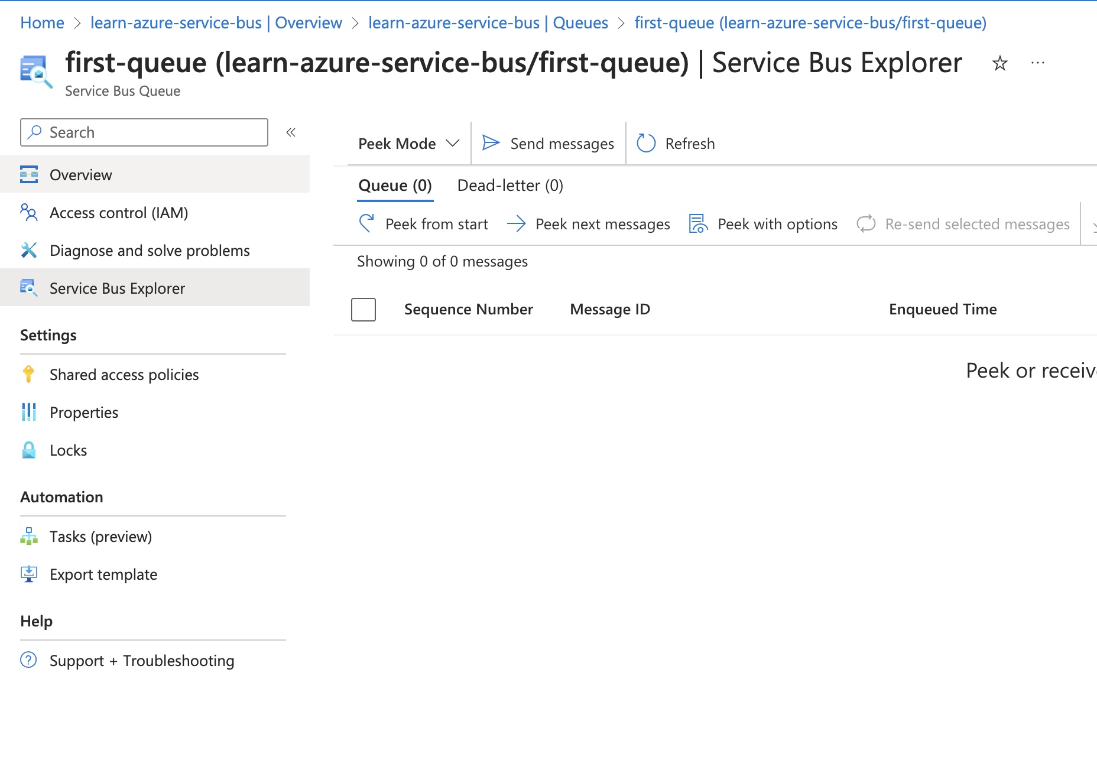This screenshot has width=1097, height=760.
Task: Click 'Showing 0 of 0 messages' text
Action: coord(442,261)
